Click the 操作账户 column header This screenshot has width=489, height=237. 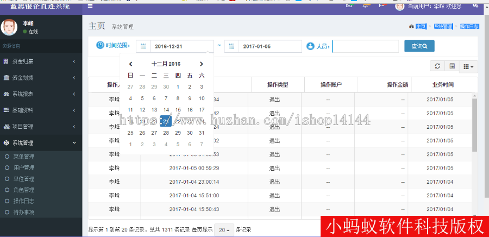[331, 85]
